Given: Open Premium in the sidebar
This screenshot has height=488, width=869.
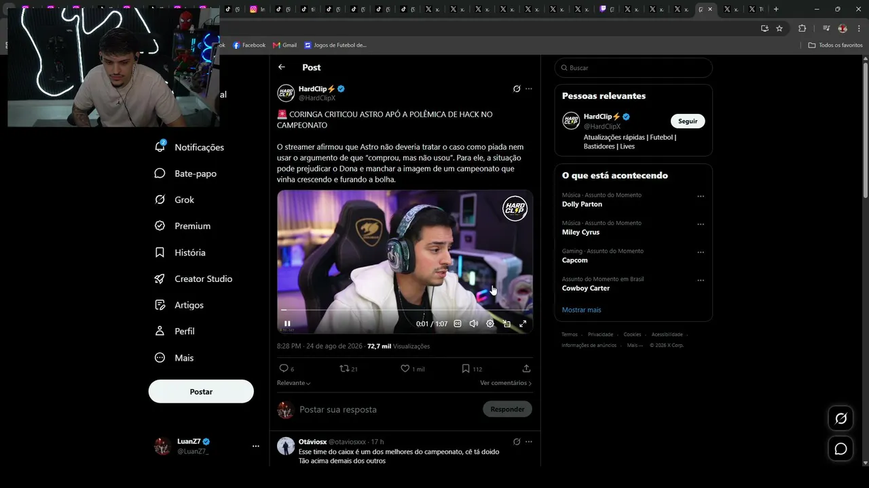Looking at the screenshot, I should (183, 226).
